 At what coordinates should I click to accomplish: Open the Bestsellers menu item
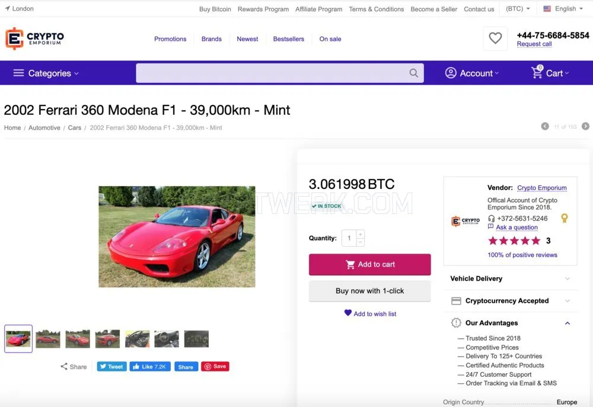(x=288, y=39)
